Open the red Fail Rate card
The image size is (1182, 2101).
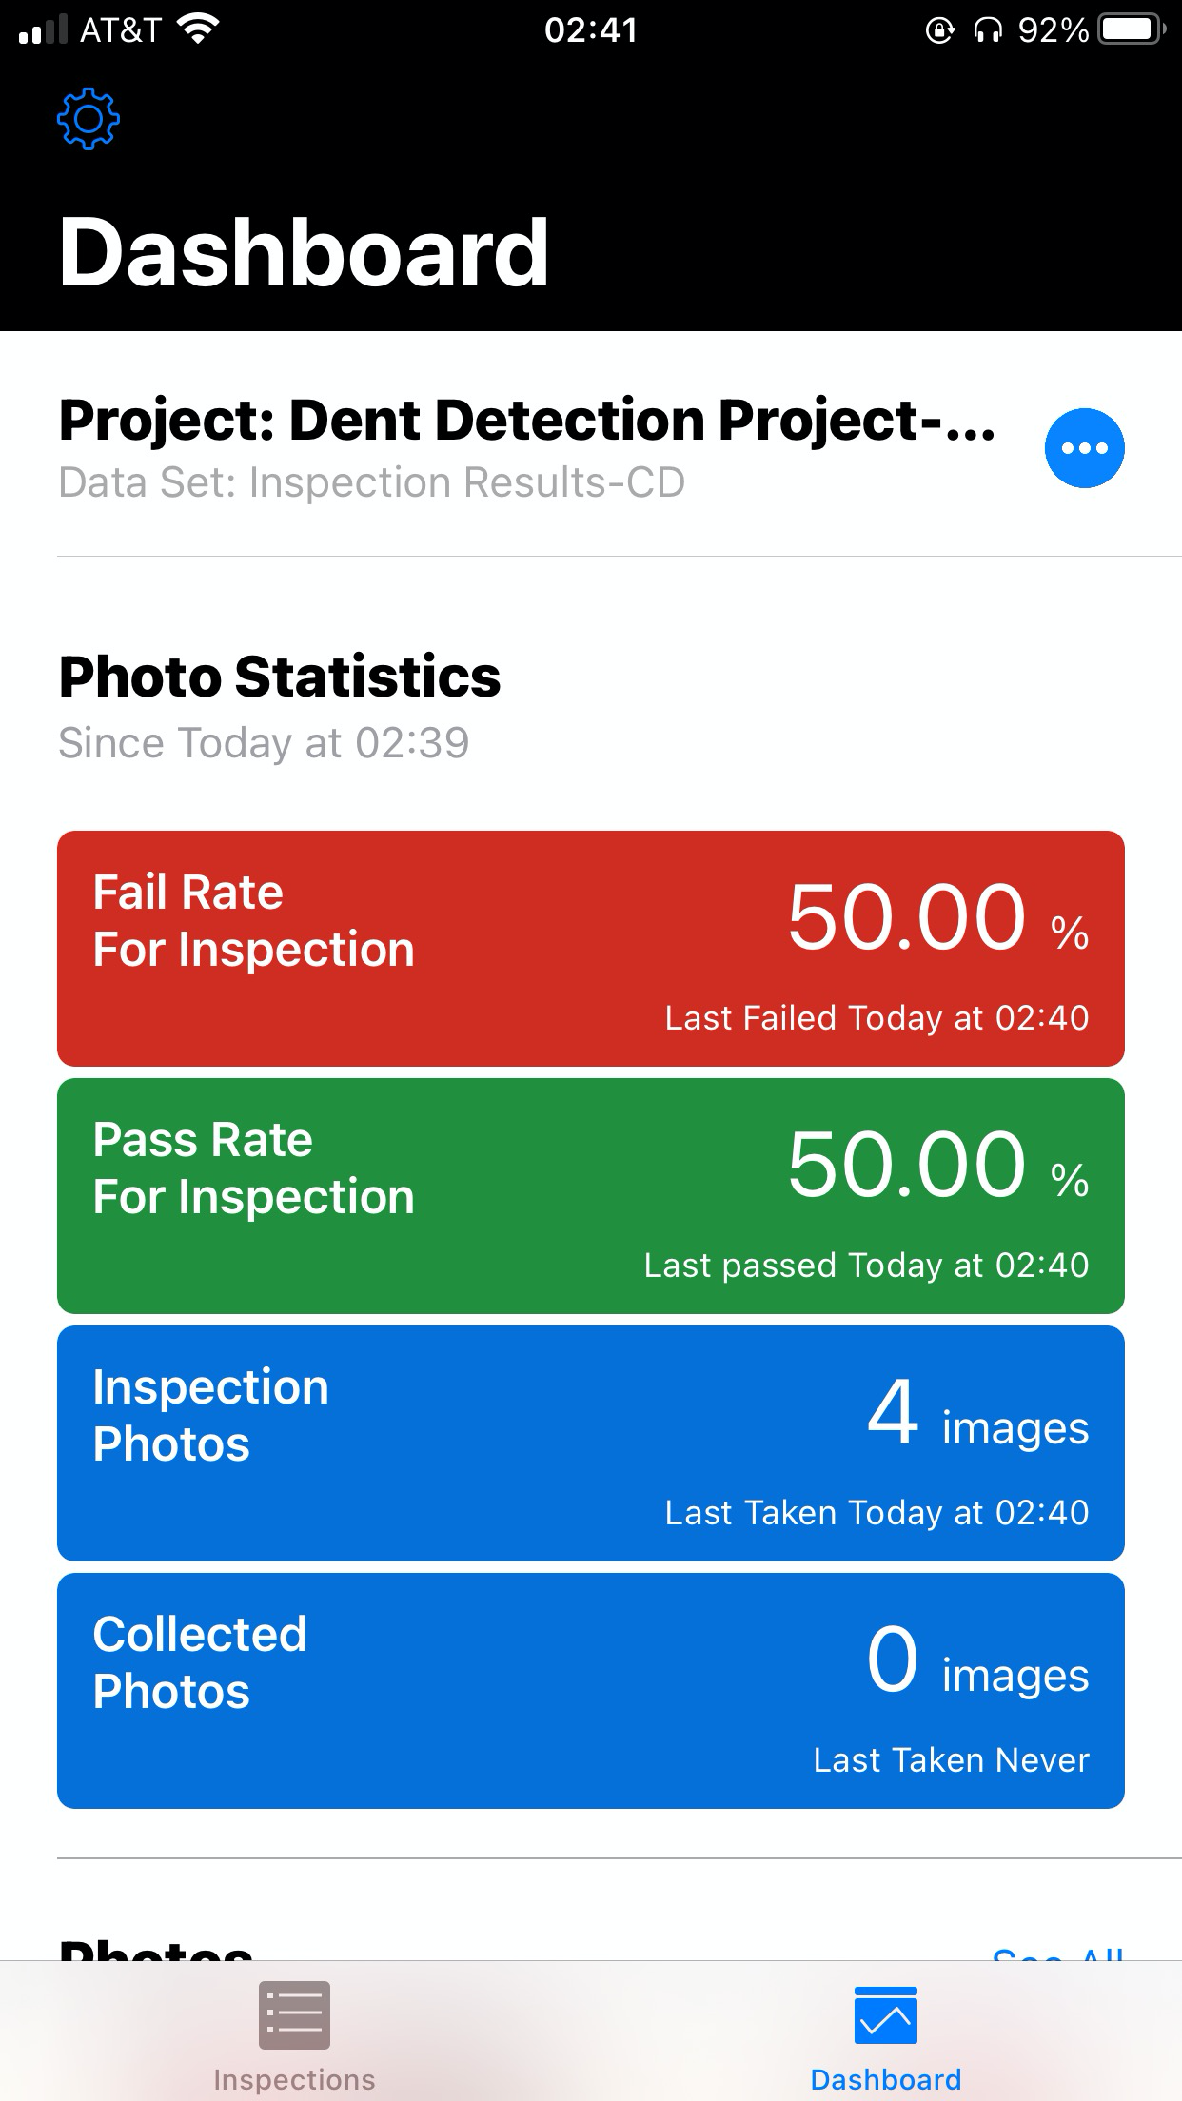[x=591, y=949]
